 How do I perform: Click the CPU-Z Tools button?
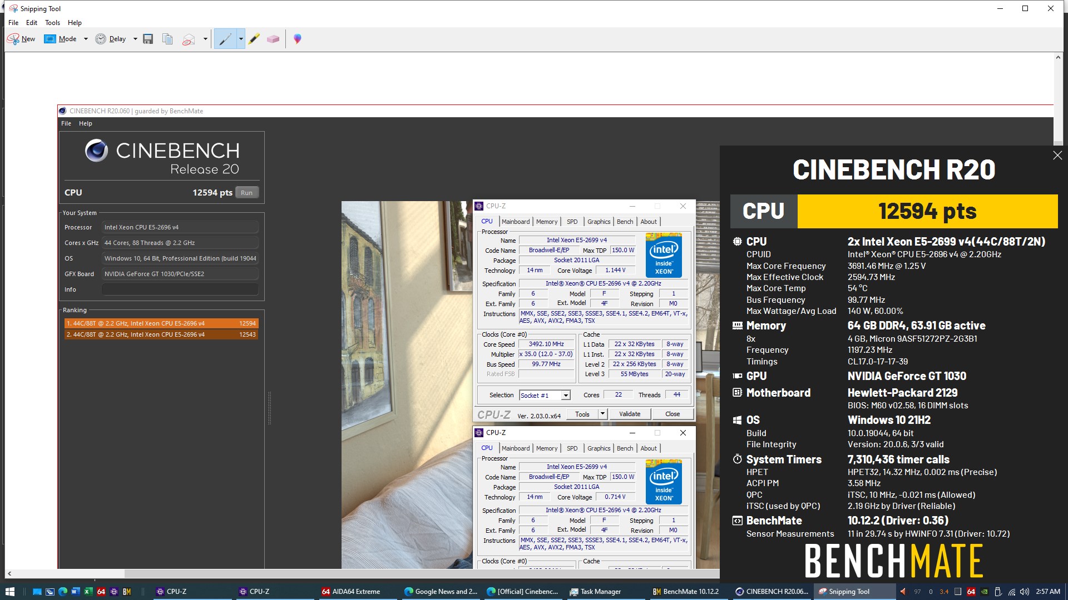(x=582, y=414)
